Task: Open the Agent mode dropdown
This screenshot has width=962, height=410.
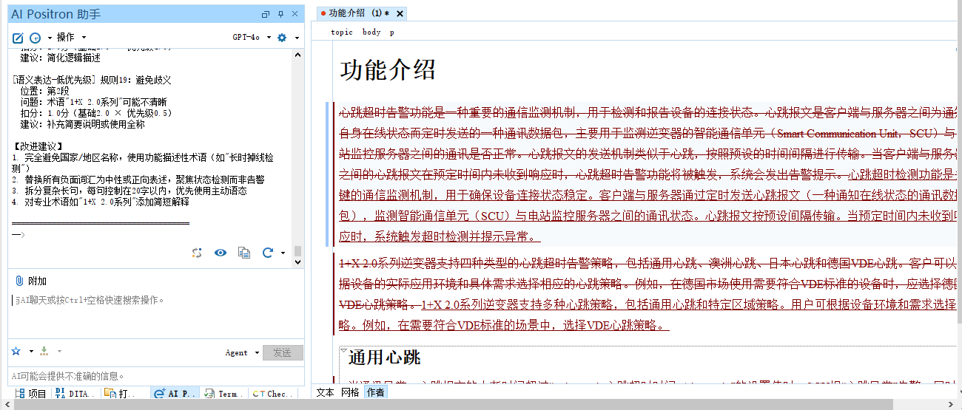Action: click(x=242, y=353)
